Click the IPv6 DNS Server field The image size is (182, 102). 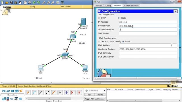pyautogui.click(x=148, y=57)
